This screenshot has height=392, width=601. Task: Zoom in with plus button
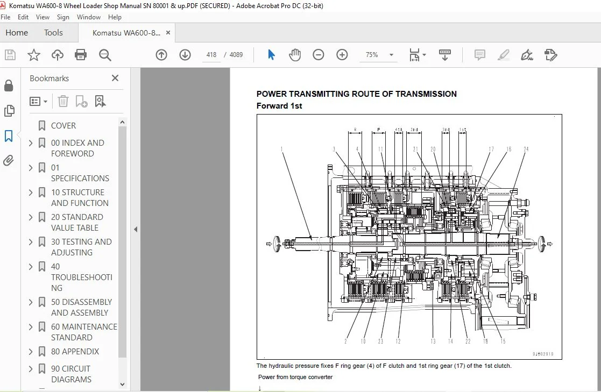[x=342, y=55]
